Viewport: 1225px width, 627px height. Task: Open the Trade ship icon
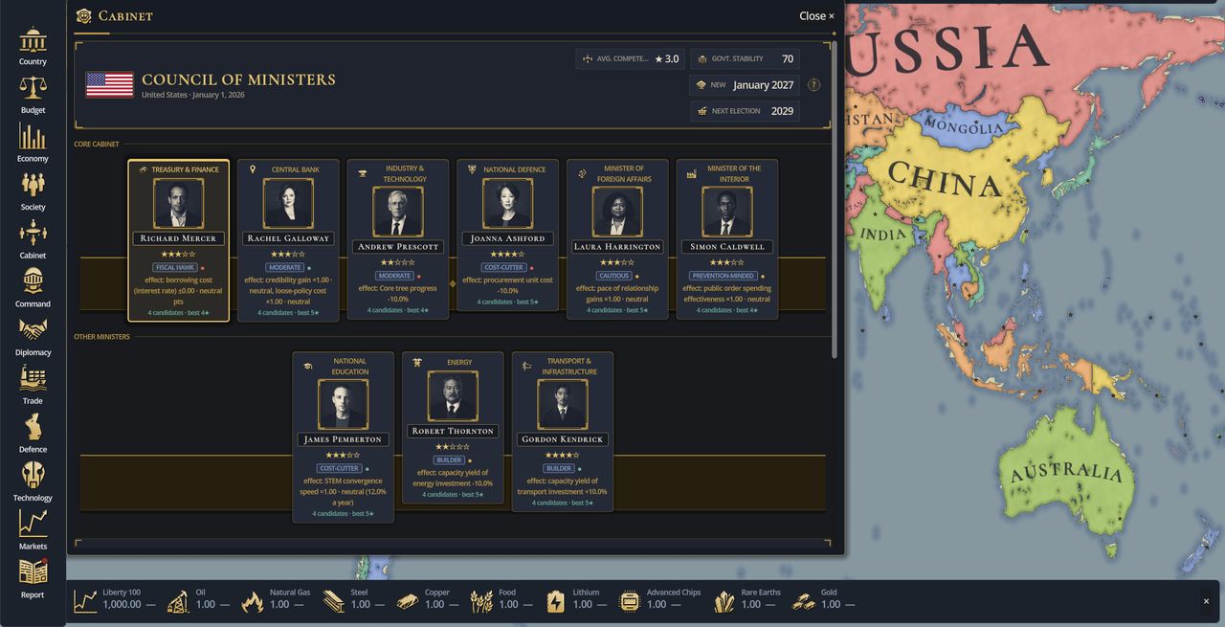33,379
